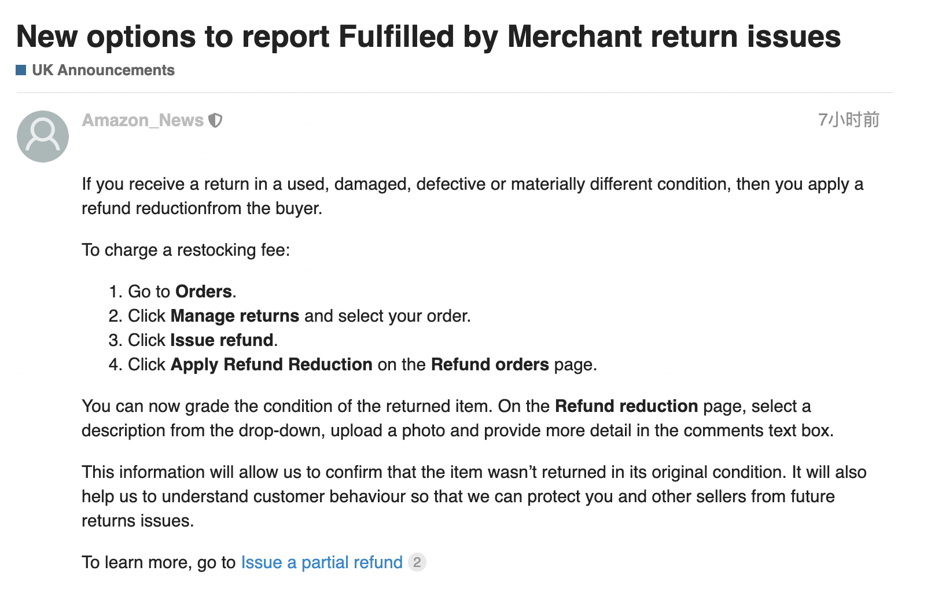Click bold 'Apply Refund Reduction' in step 4
Viewport: 942px width, 589px height.
(x=271, y=365)
